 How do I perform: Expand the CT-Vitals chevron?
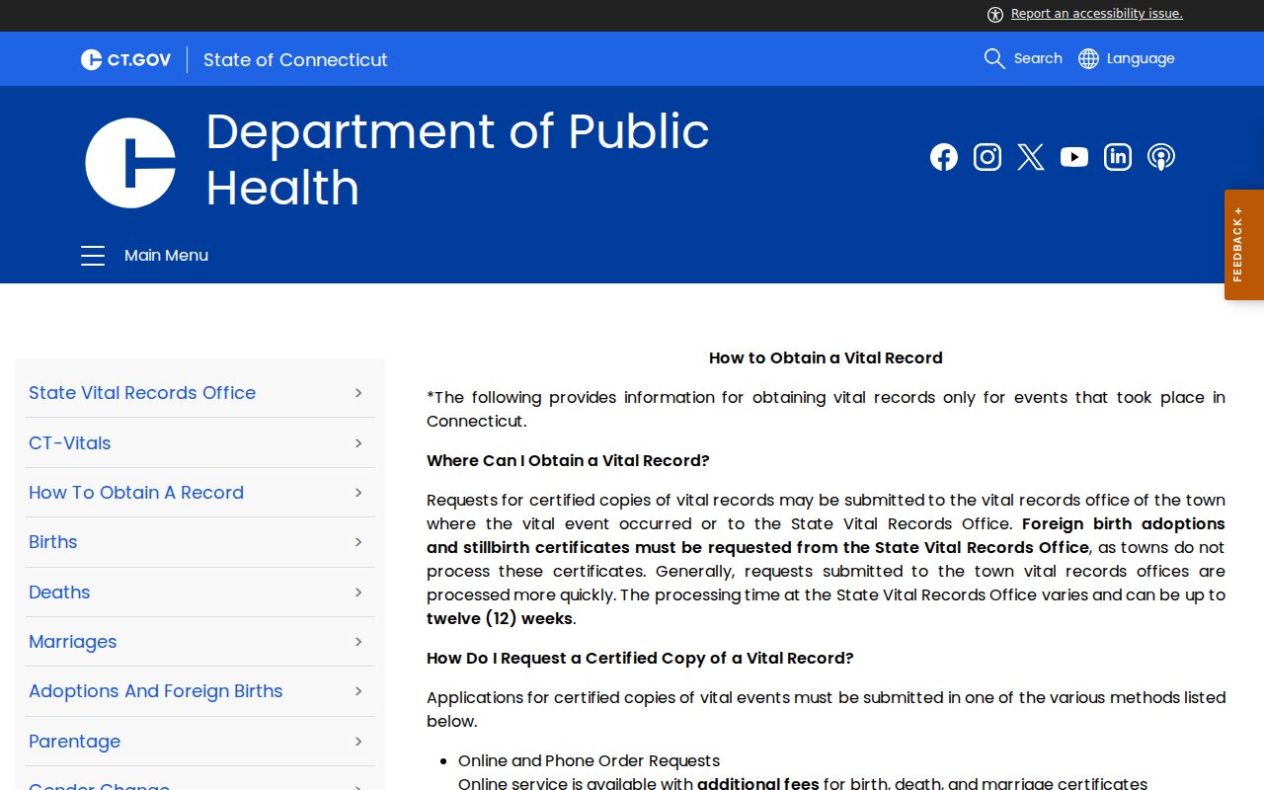(358, 443)
